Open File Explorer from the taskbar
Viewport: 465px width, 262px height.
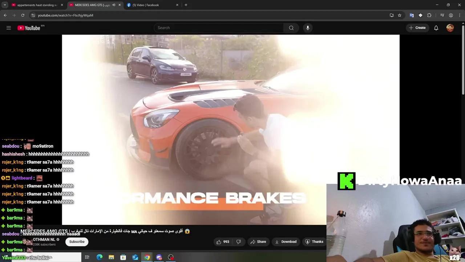(x=111, y=257)
